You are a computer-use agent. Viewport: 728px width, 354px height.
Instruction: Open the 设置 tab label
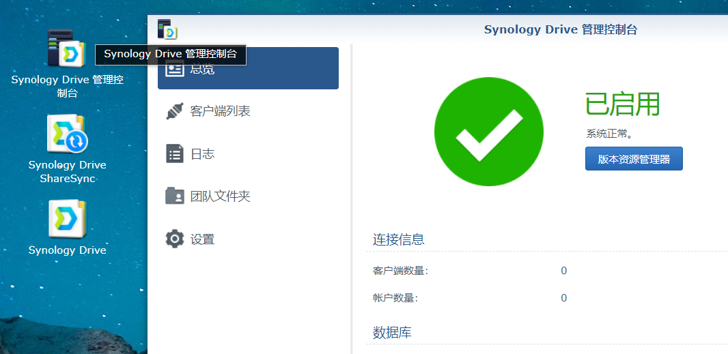(x=202, y=239)
